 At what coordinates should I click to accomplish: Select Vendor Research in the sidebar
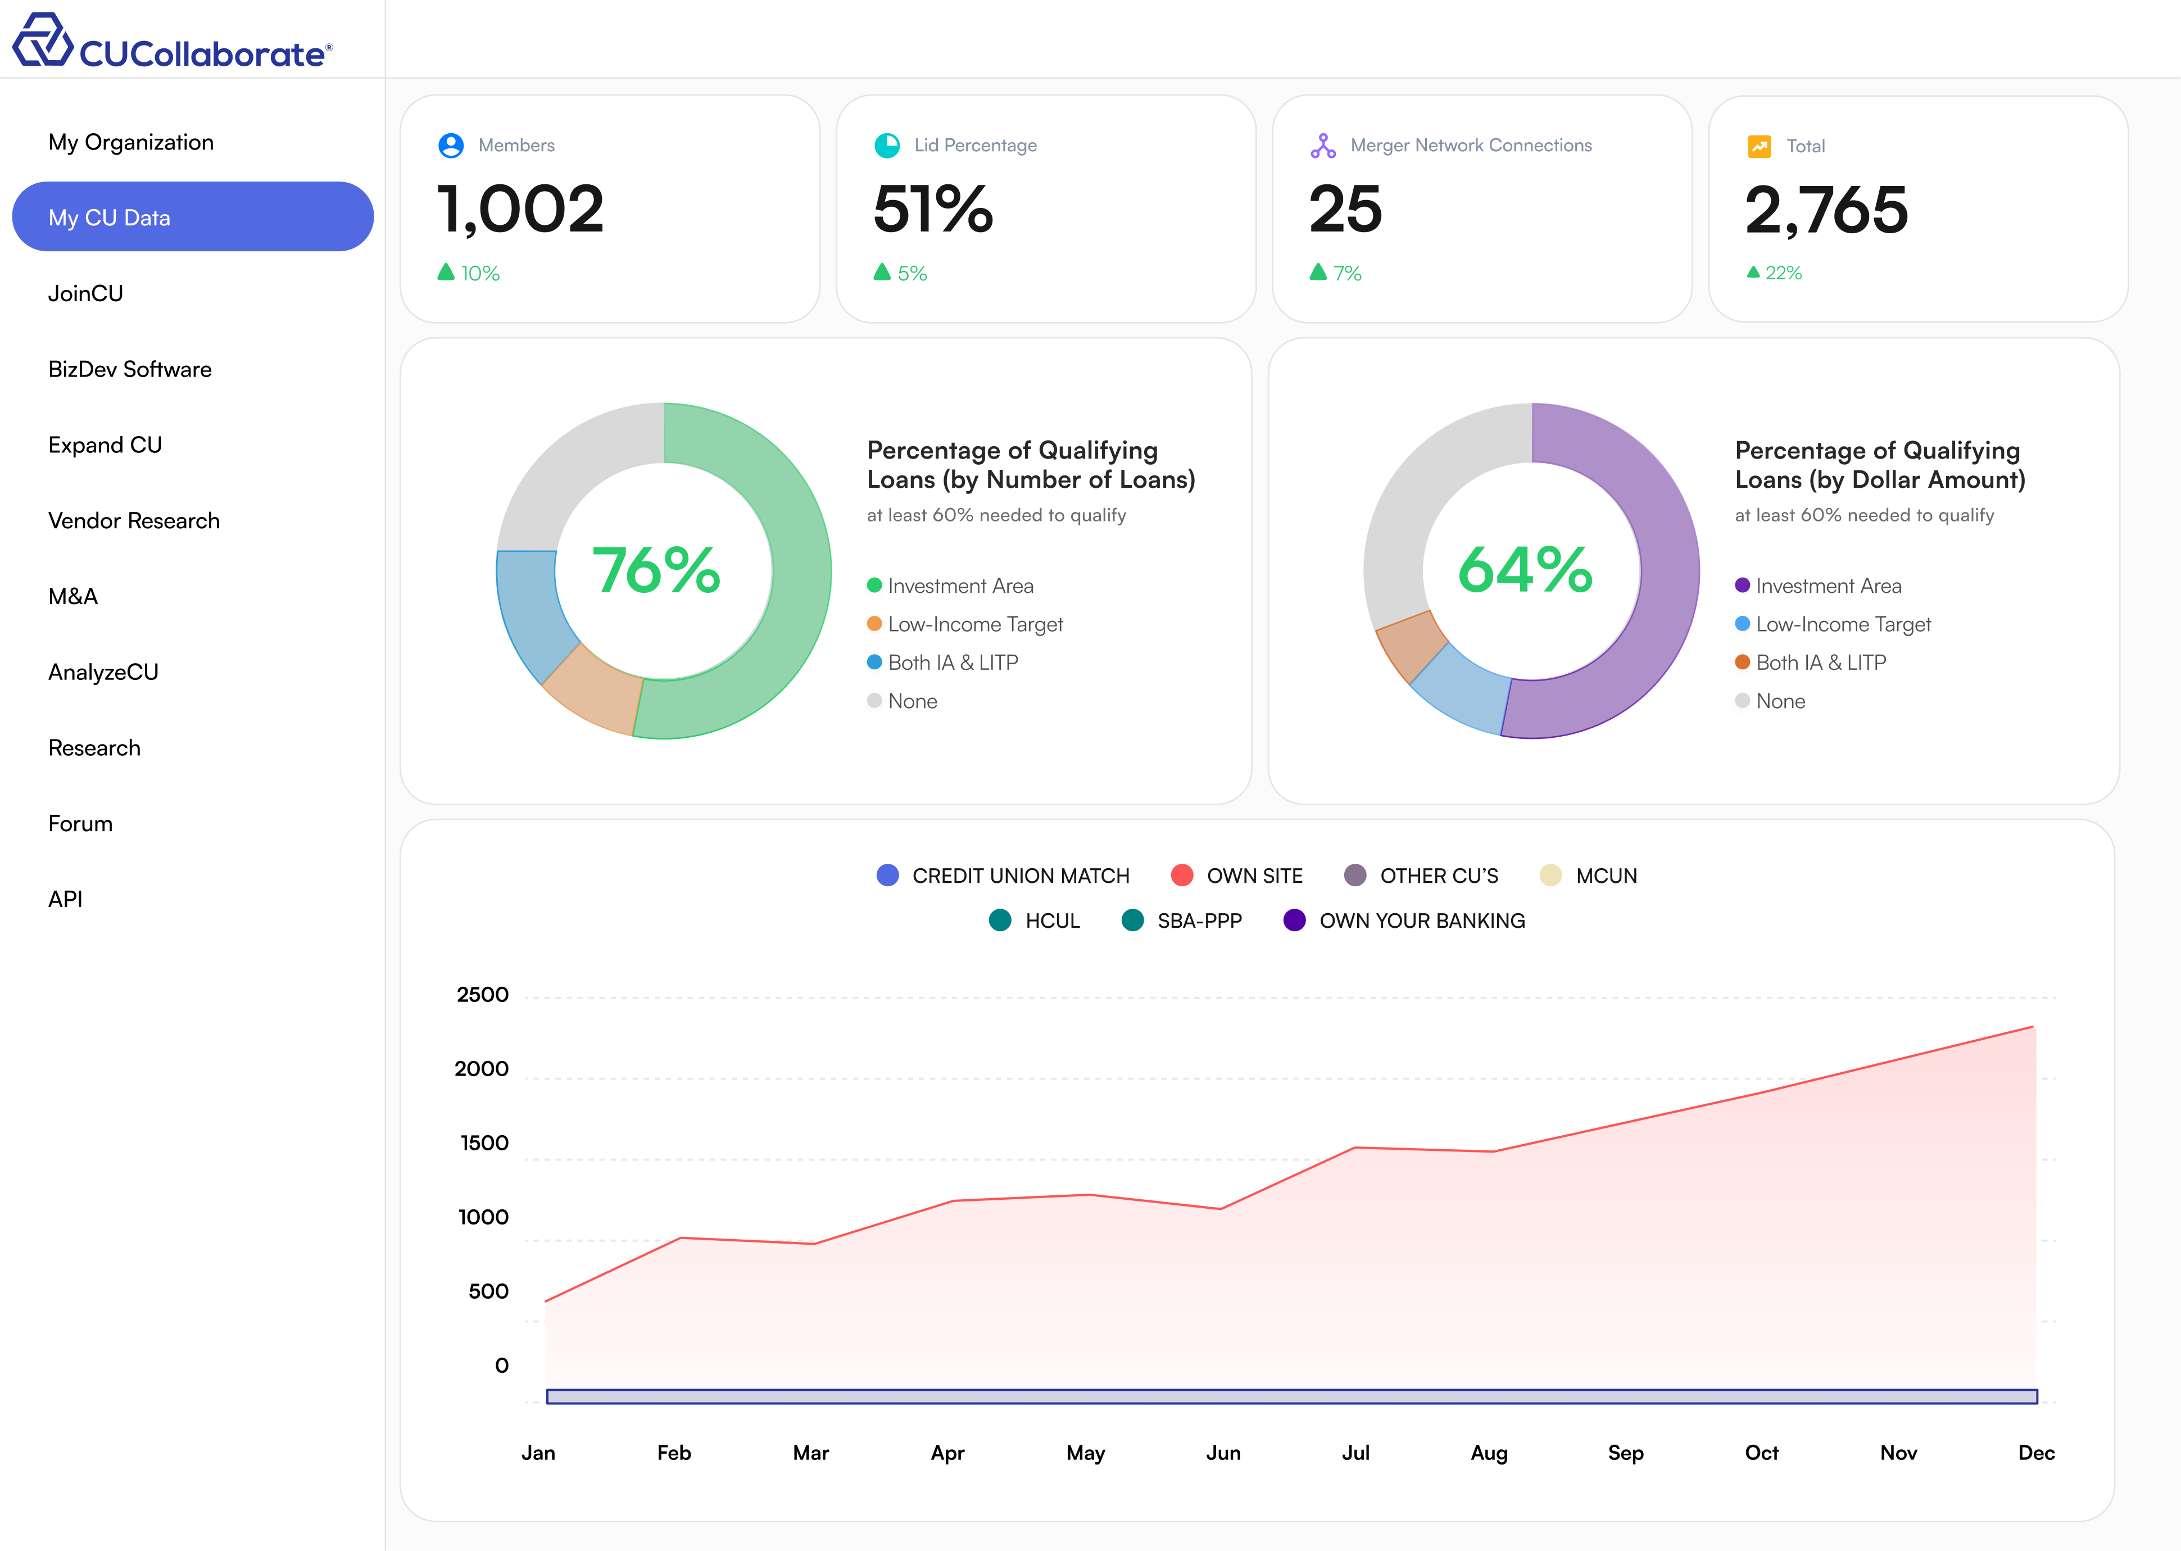tap(134, 520)
